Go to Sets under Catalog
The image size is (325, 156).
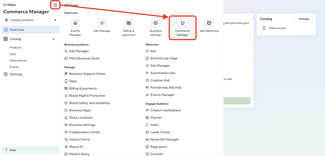tap(13, 54)
